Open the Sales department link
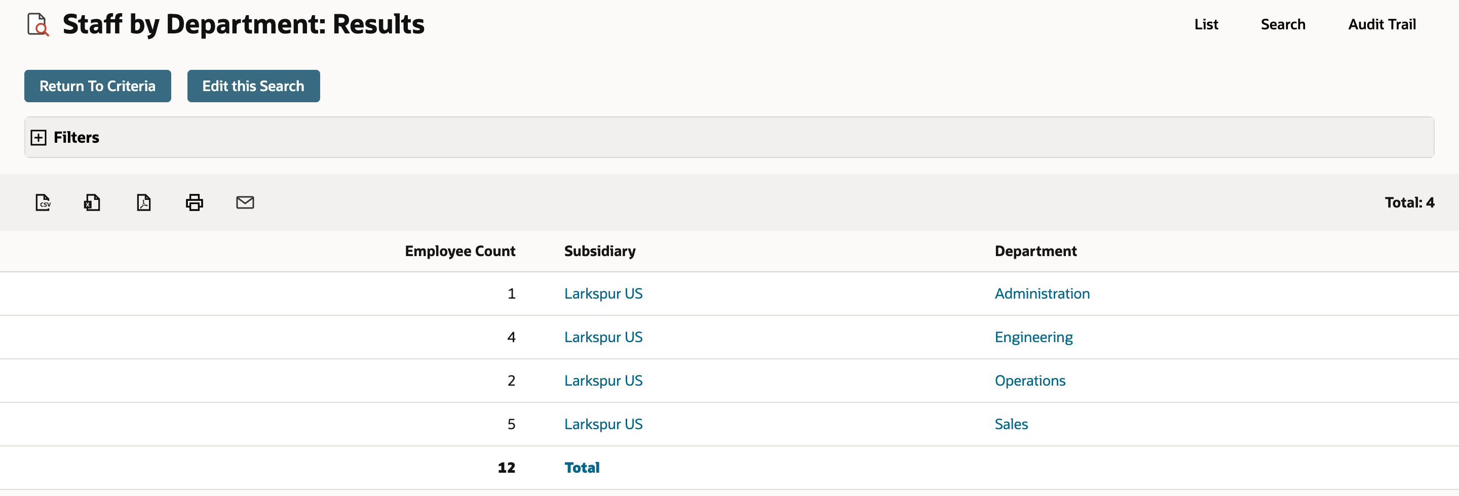 pyautogui.click(x=1011, y=424)
